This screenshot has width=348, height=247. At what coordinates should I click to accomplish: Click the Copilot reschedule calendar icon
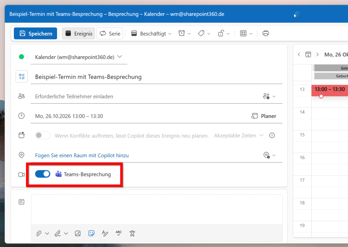tap(22, 135)
